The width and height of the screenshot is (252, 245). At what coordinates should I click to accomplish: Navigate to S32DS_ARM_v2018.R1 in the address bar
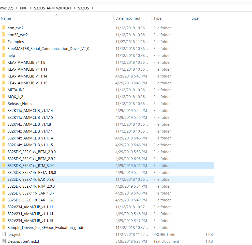[53, 8]
